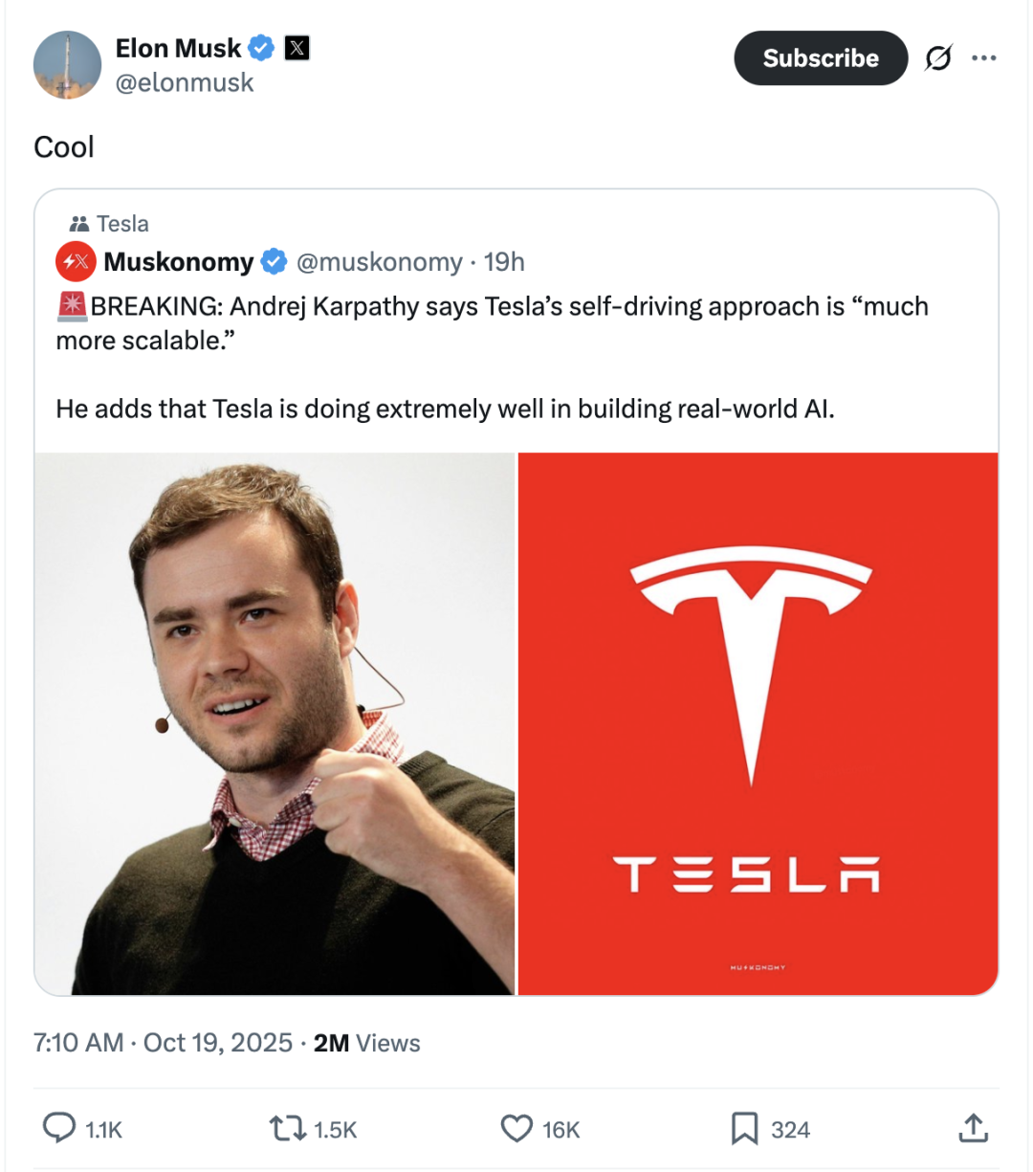The width and height of the screenshot is (1033, 1172).
Task: Click the reply speech bubble icon
Action: [59, 1129]
